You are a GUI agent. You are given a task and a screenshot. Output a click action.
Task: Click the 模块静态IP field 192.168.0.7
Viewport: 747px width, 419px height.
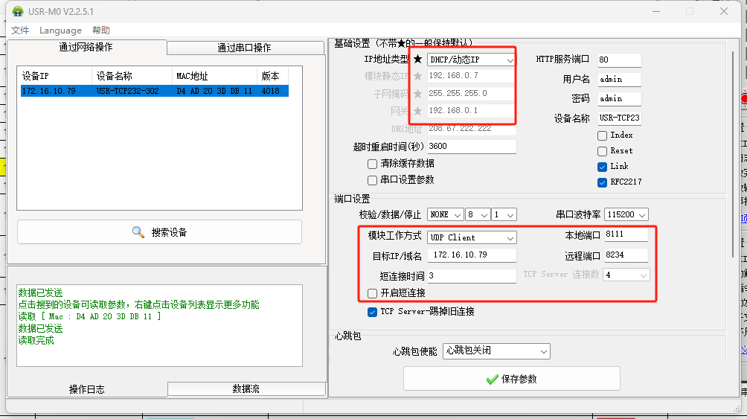471,76
